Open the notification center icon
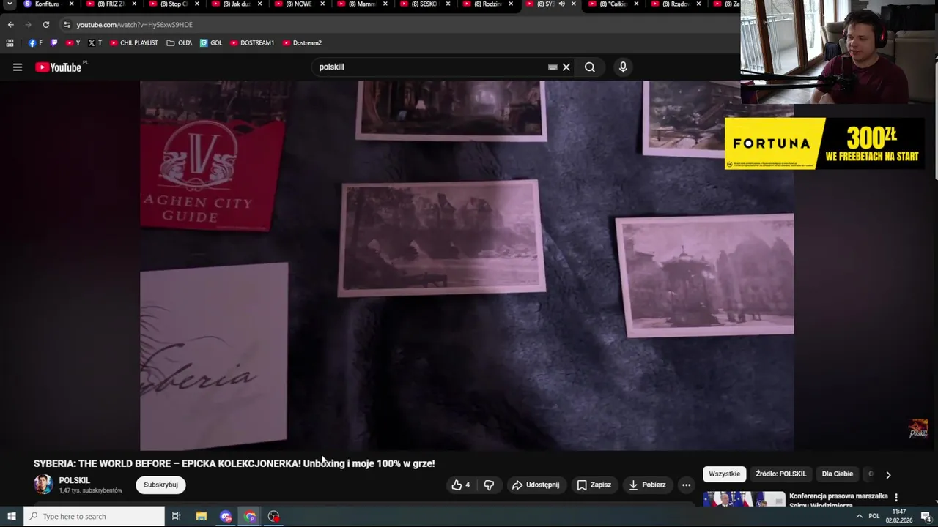Viewport: 938px width, 527px height. (926, 517)
